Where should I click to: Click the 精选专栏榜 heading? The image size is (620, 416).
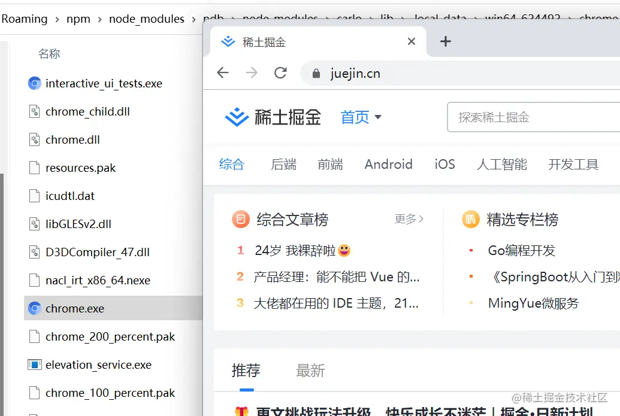pyautogui.click(x=523, y=219)
